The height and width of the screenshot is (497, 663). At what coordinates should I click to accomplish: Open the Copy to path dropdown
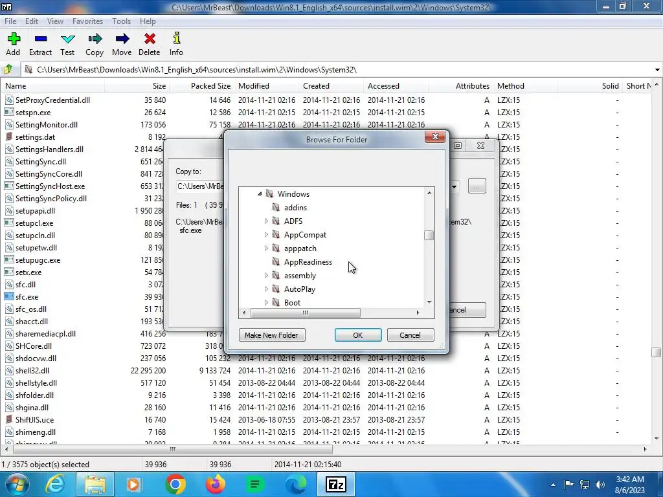click(455, 186)
